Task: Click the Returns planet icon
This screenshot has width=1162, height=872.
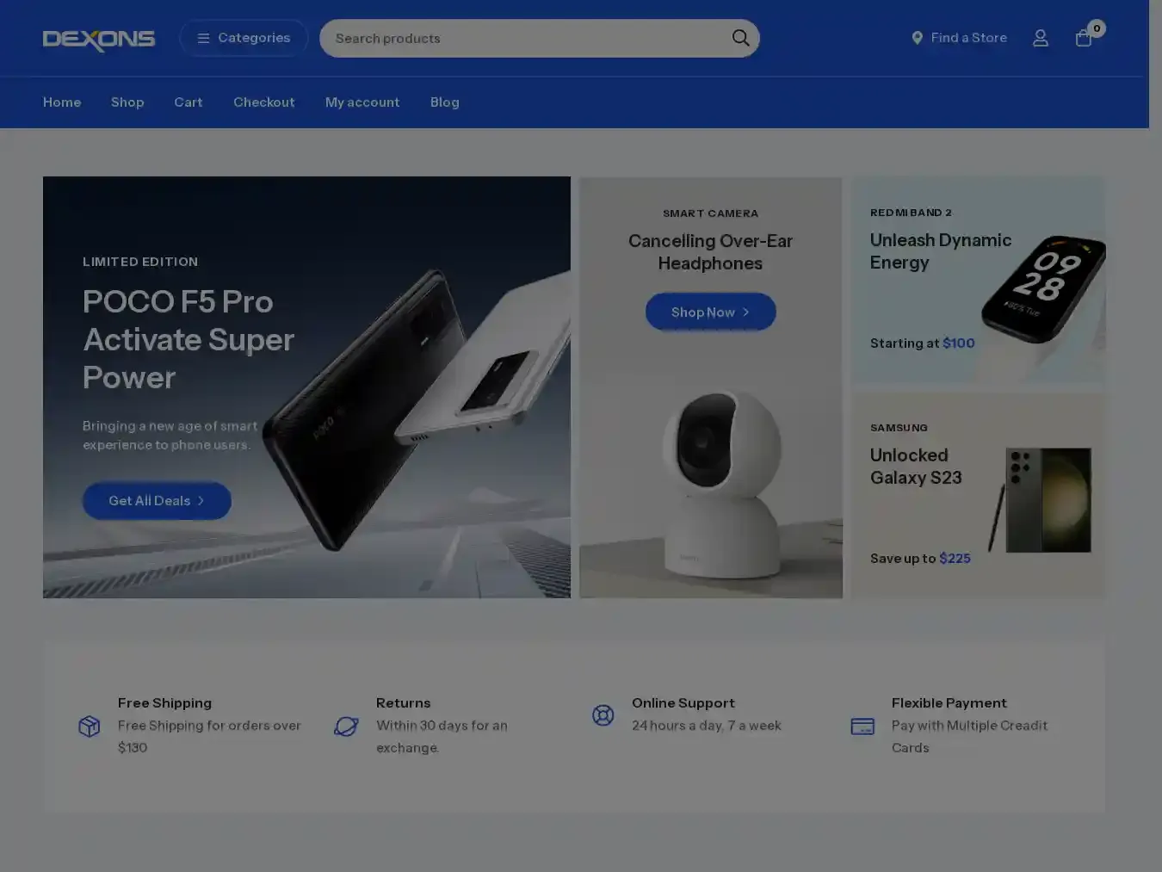Action: pos(346,727)
